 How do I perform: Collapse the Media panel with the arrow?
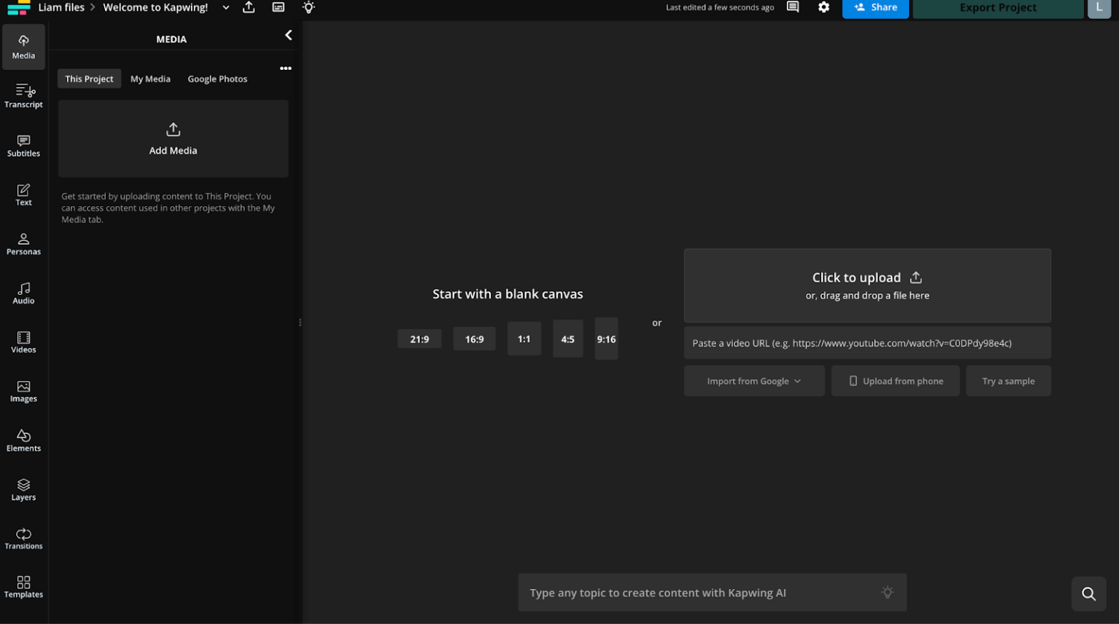click(x=288, y=35)
